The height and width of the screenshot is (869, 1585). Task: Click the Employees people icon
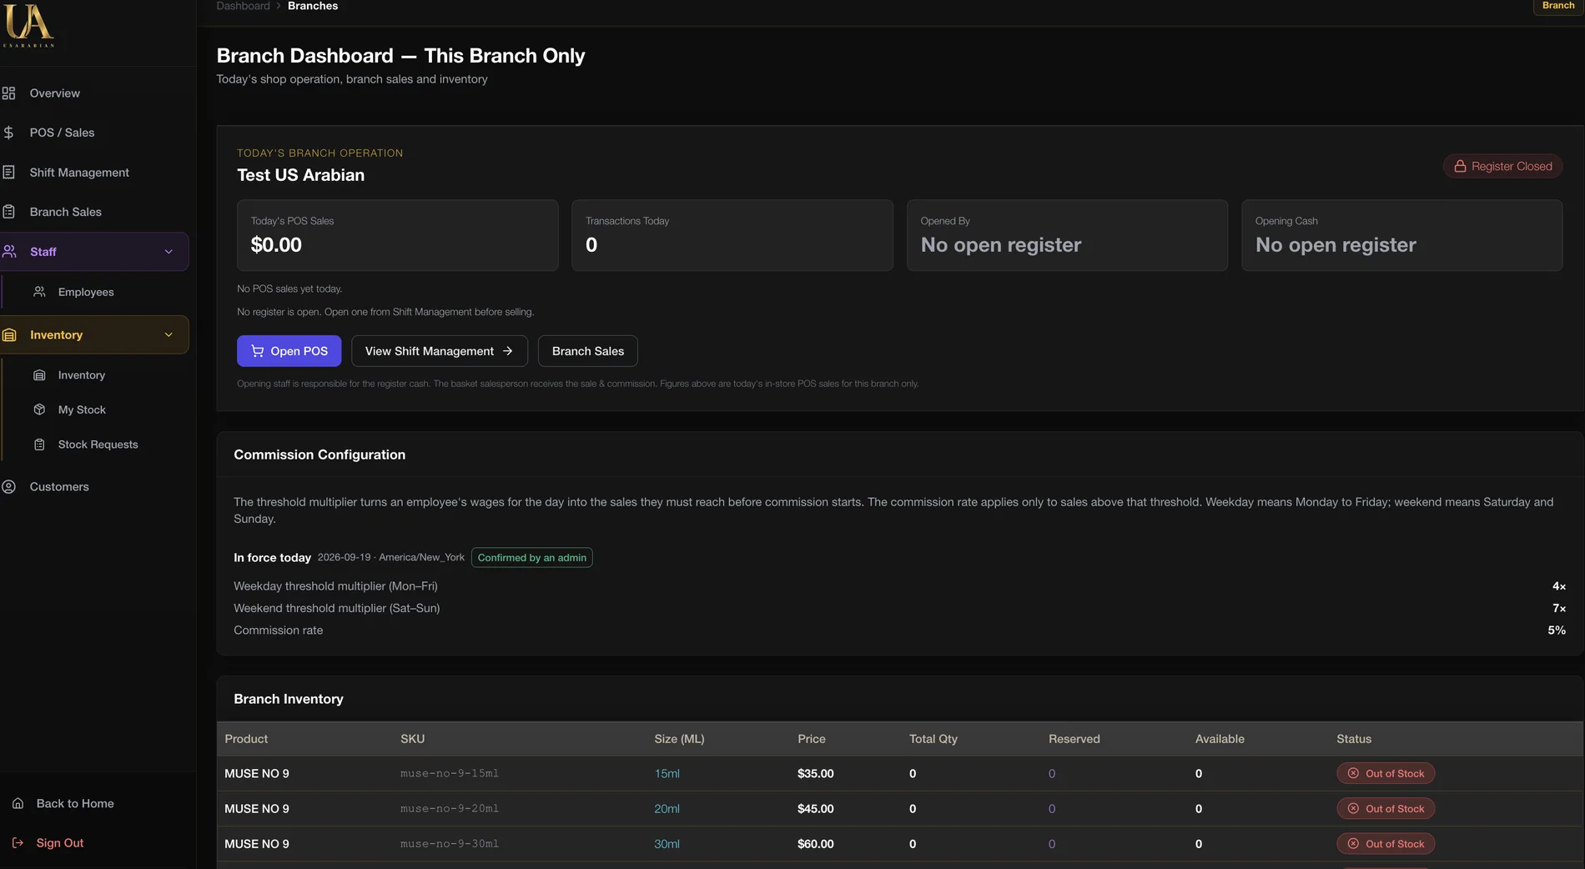coord(39,292)
